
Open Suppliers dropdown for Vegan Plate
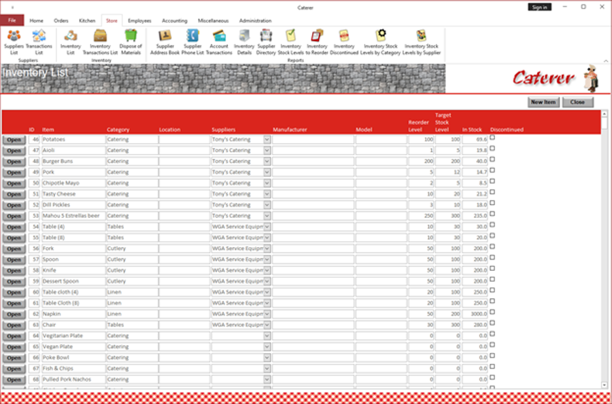point(267,347)
